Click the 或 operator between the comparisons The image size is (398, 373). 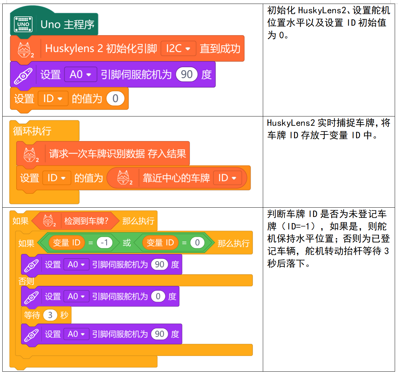click(127, 243)
